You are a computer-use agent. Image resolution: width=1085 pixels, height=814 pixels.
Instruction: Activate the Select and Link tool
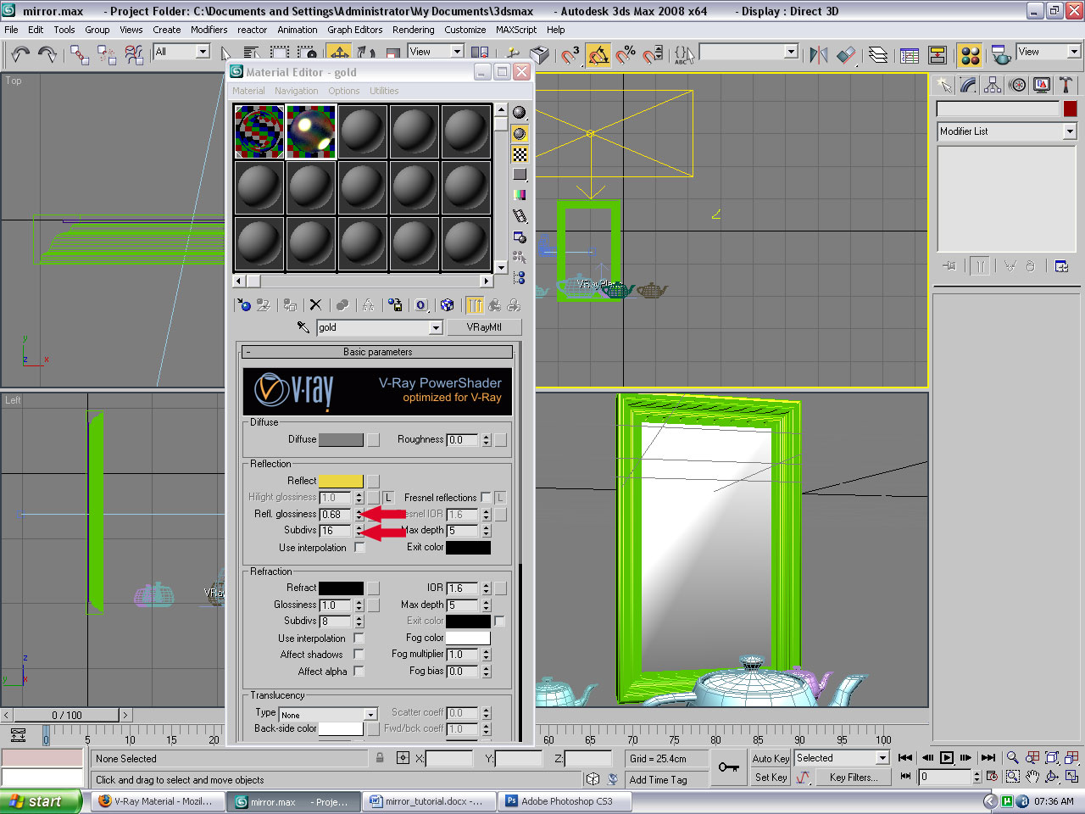pyautogui.click(x=79, y=55)
